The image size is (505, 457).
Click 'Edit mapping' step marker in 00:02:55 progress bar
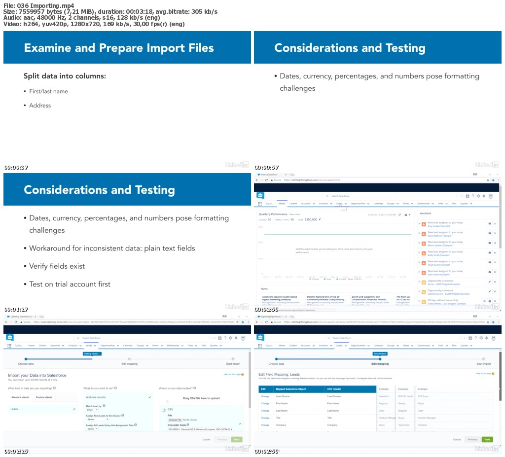tap(380, 359)
